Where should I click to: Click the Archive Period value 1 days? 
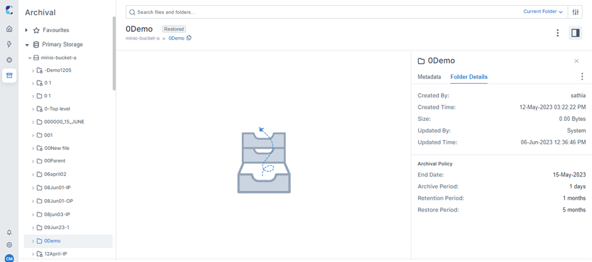click(578, 186)
